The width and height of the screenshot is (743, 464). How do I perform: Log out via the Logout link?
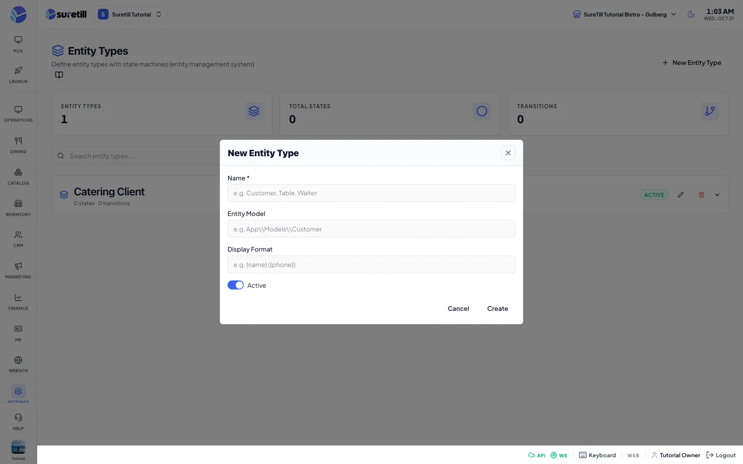pyautogui.click(x=721, y=455)
